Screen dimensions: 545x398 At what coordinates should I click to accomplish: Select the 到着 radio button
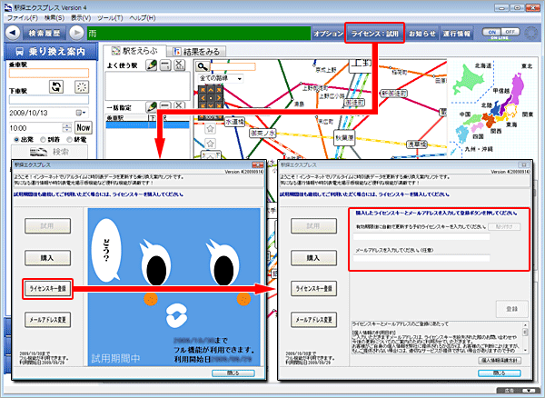point(40,141)
